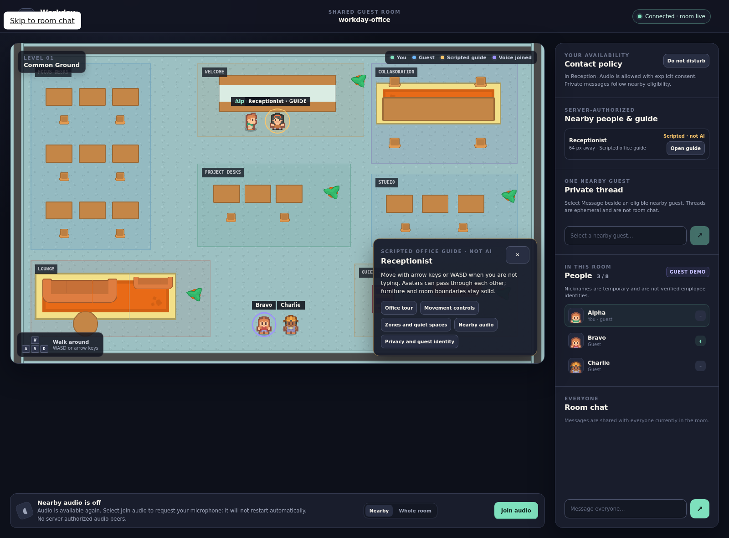Image resolution: width=729 pixels, height=538 pixels.
Task: Click the status icon on Charlie's row
Action: (x=700, y=366)
